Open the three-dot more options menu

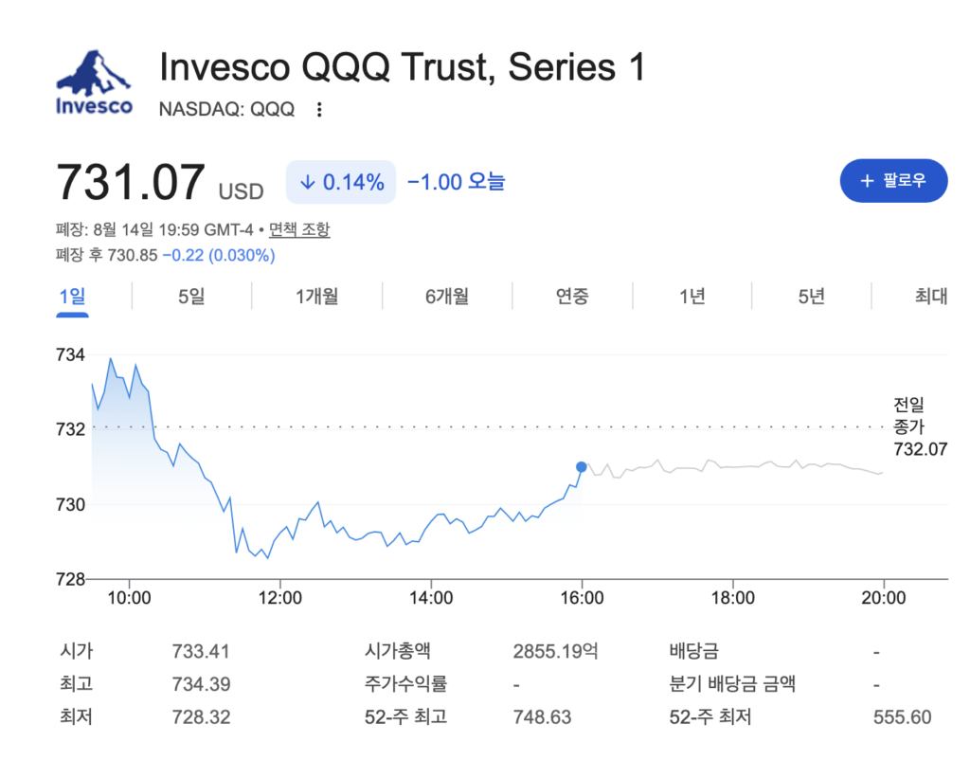coord(319,110)
